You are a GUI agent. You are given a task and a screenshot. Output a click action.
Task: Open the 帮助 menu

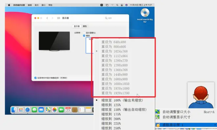[x=50, y=5]
